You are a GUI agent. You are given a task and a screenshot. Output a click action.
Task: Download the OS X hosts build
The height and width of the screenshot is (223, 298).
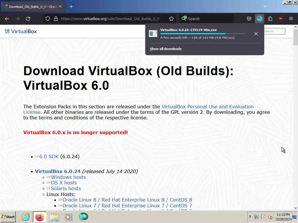[x=64, y=183]
